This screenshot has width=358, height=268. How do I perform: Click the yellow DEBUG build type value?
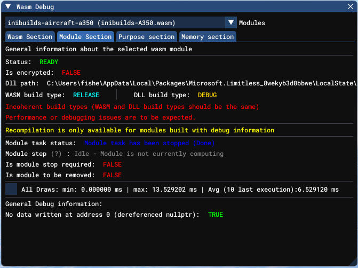coord(207,95)
